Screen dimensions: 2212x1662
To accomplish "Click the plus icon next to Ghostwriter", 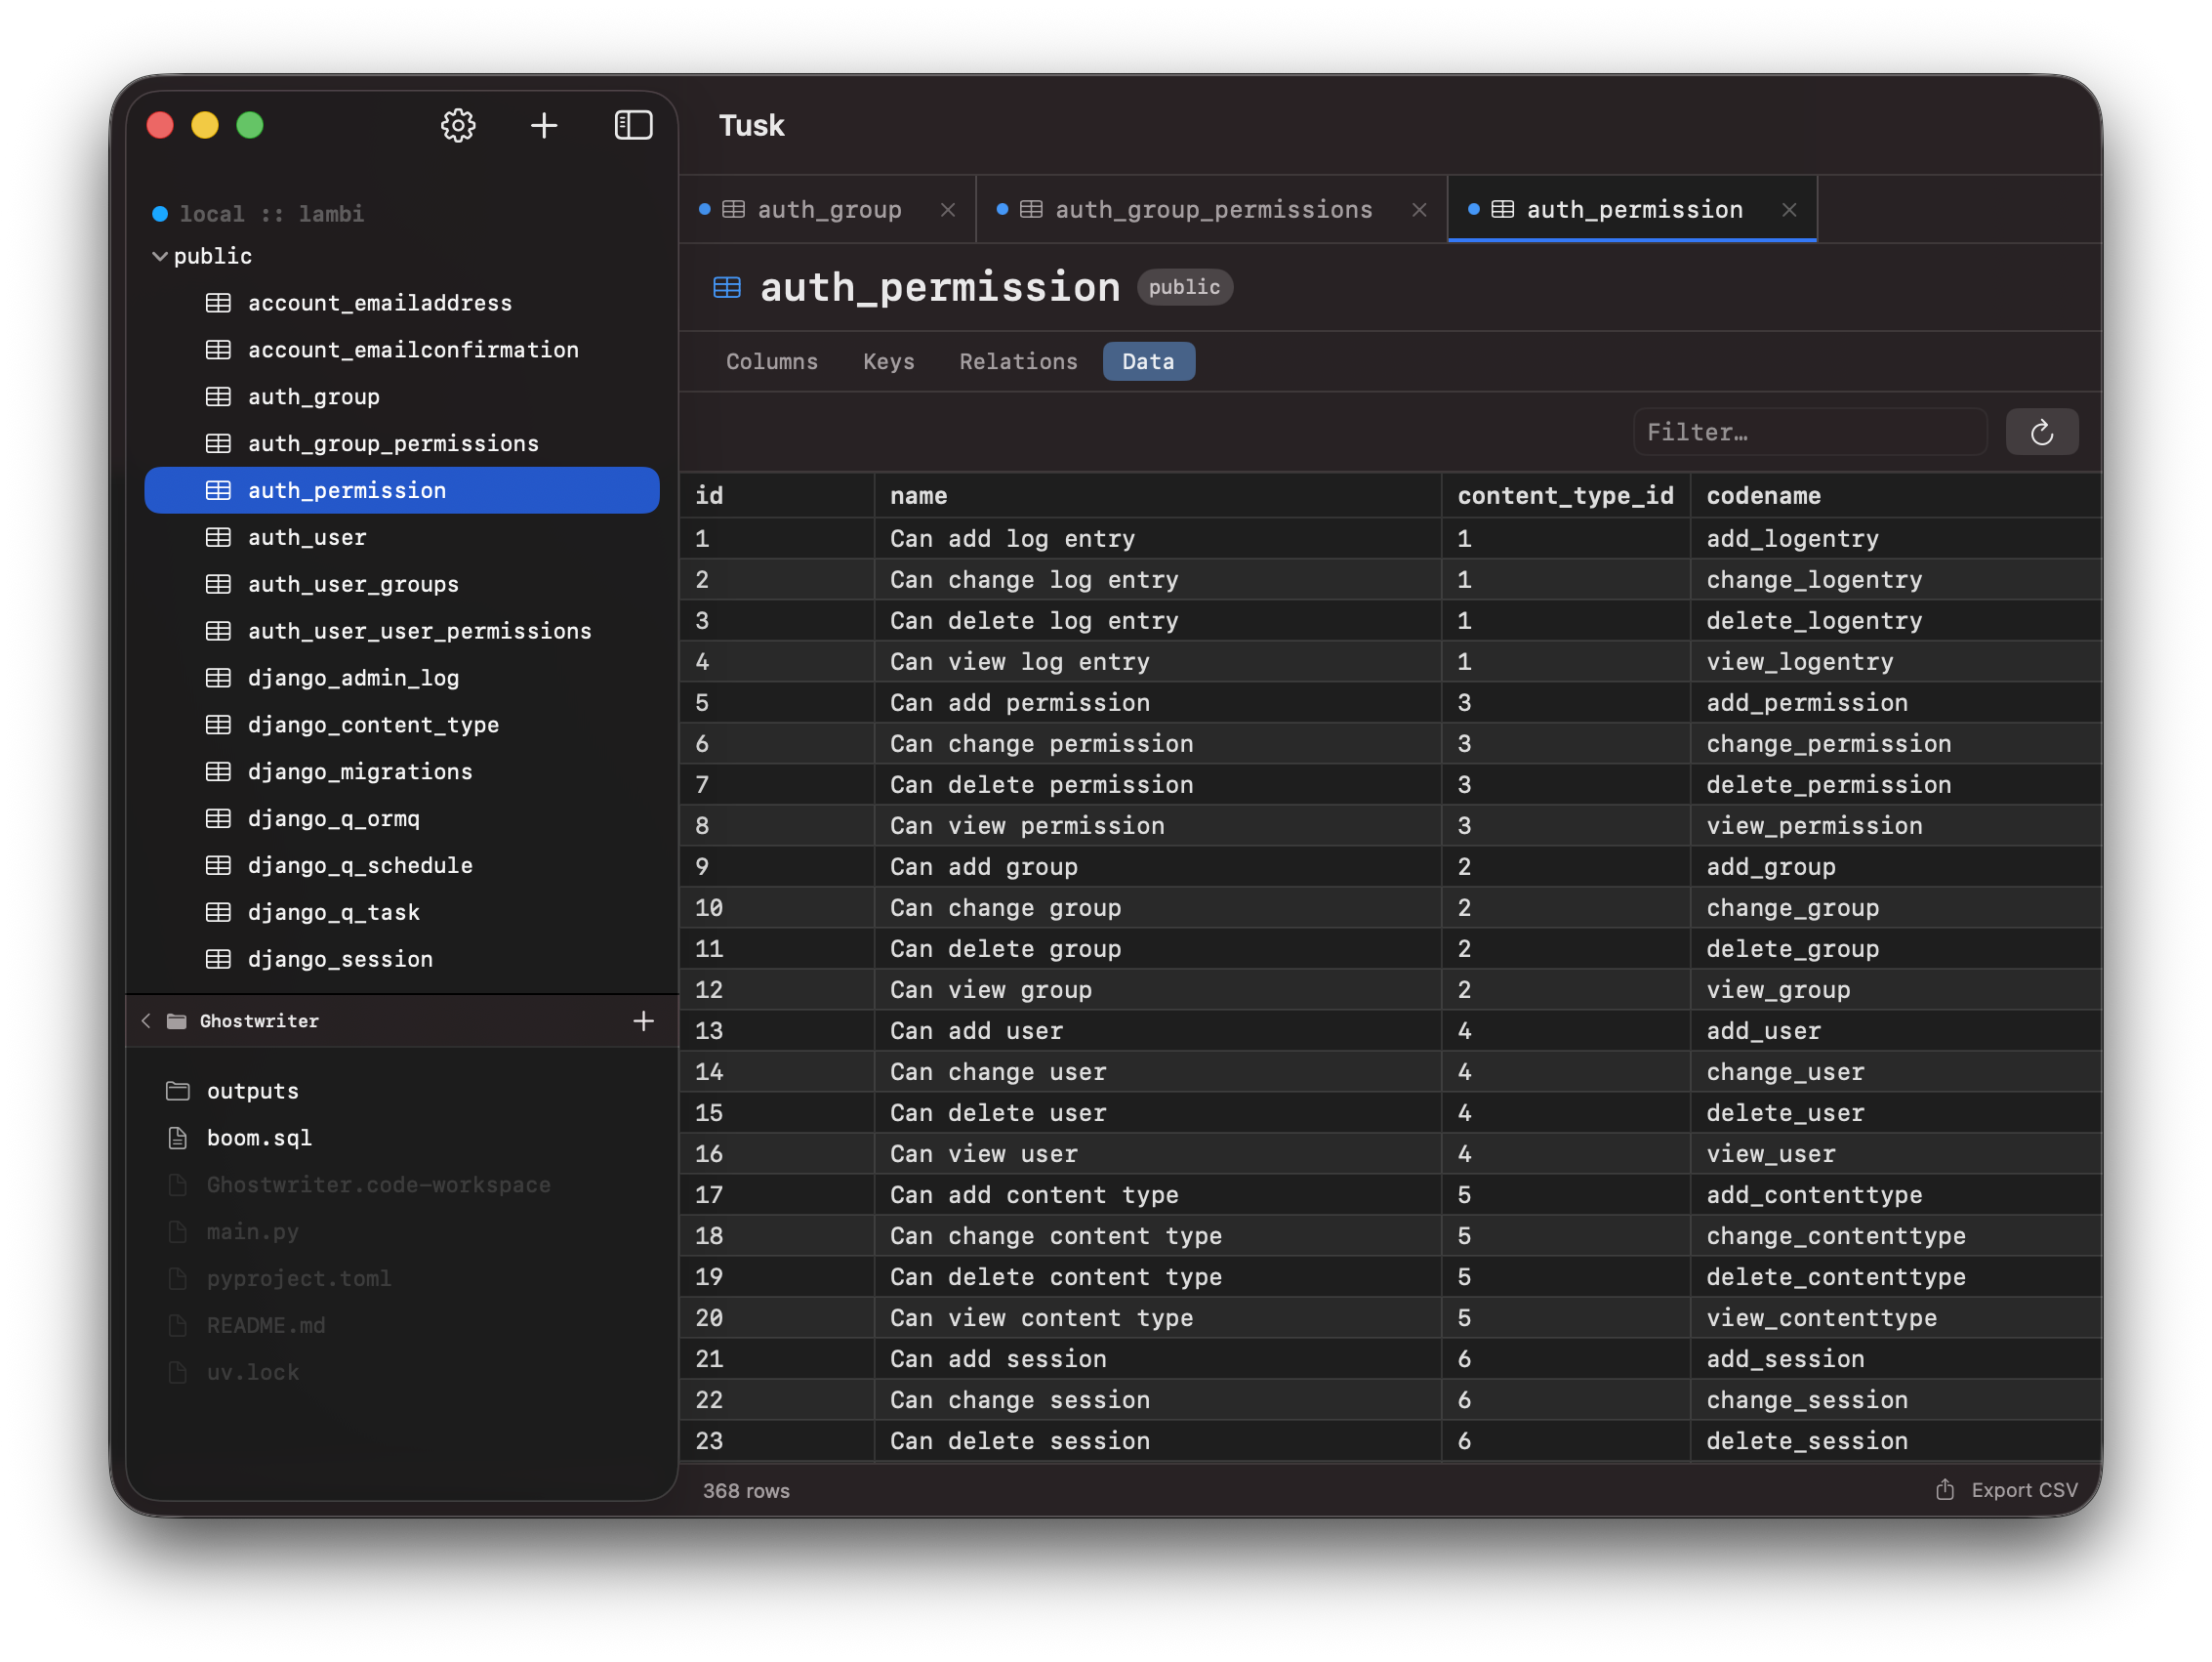I will (645, 1021).
